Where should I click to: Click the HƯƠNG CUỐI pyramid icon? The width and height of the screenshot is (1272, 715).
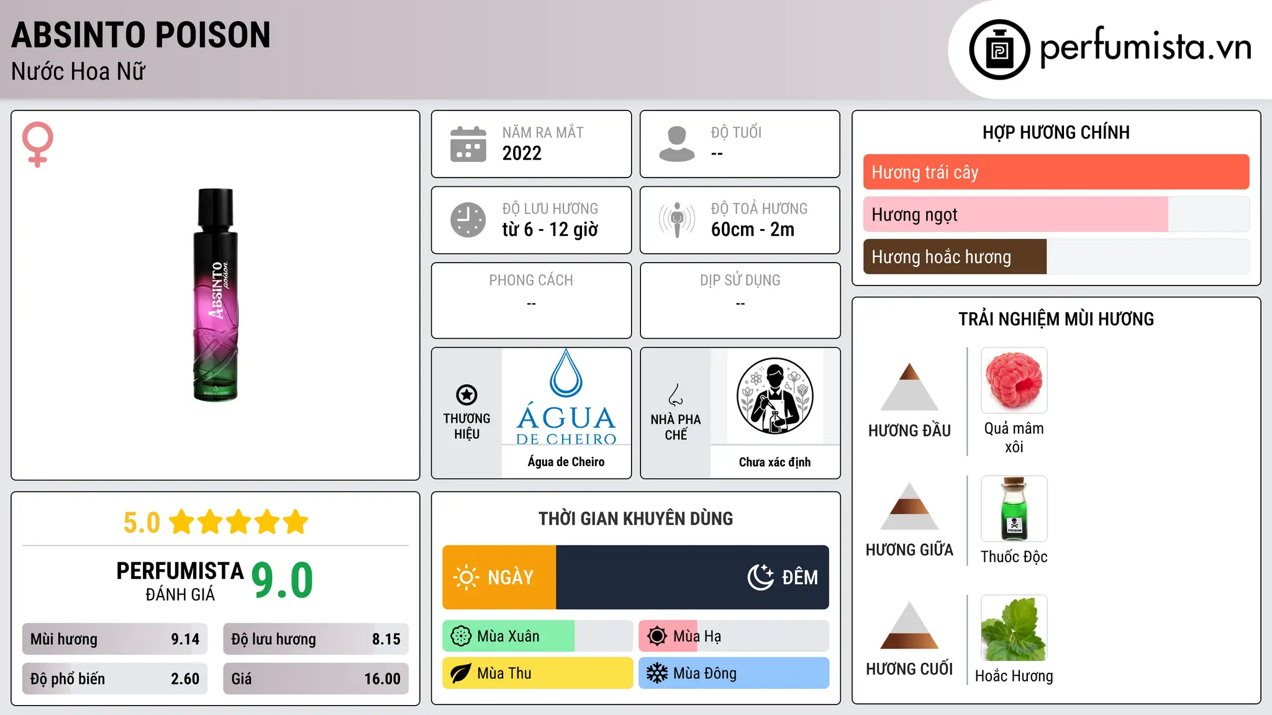tap(909, 625)
